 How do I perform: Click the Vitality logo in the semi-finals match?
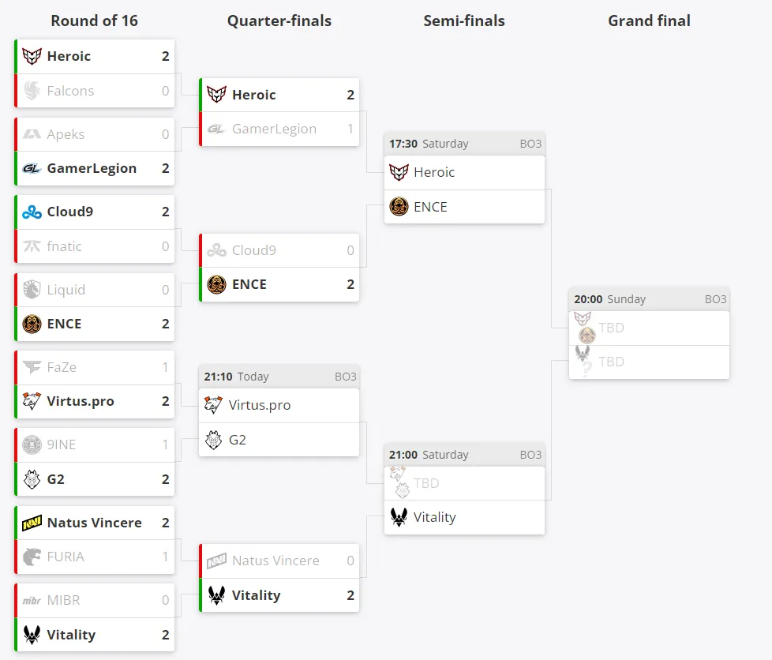[399, 517]
